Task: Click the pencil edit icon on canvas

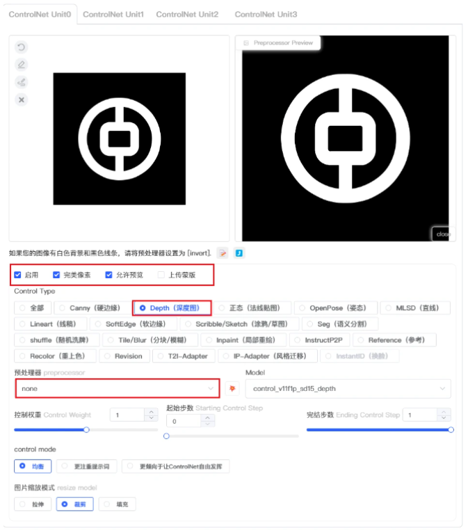Action: point(22,65)
